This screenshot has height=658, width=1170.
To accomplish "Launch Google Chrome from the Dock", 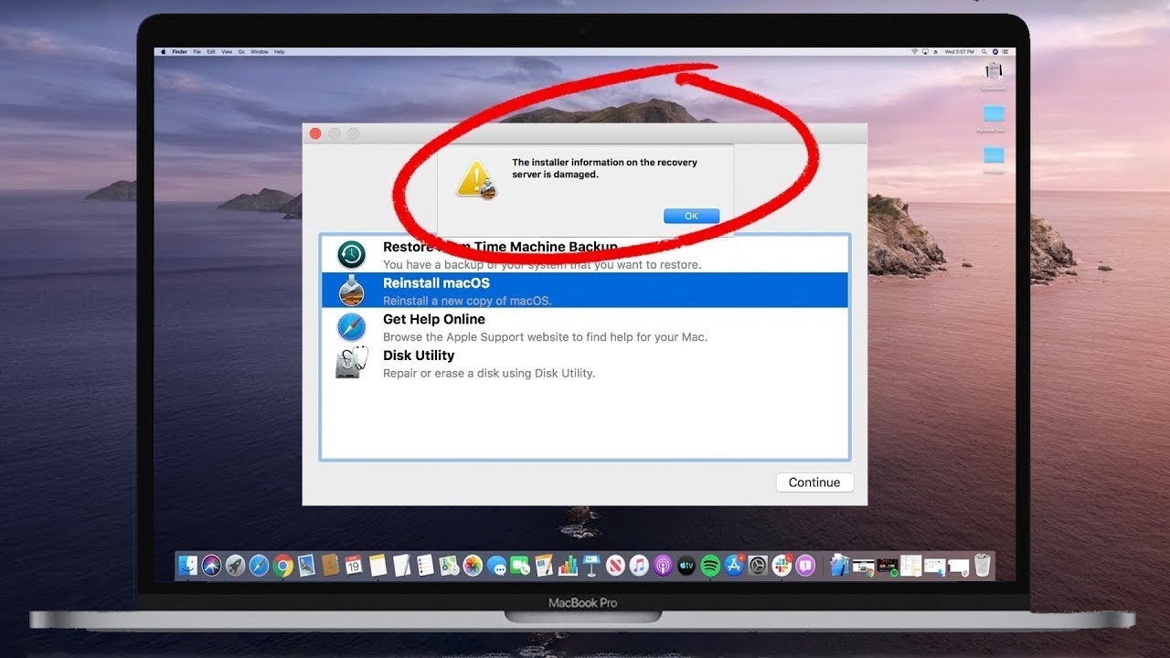I will click(282, 566).
